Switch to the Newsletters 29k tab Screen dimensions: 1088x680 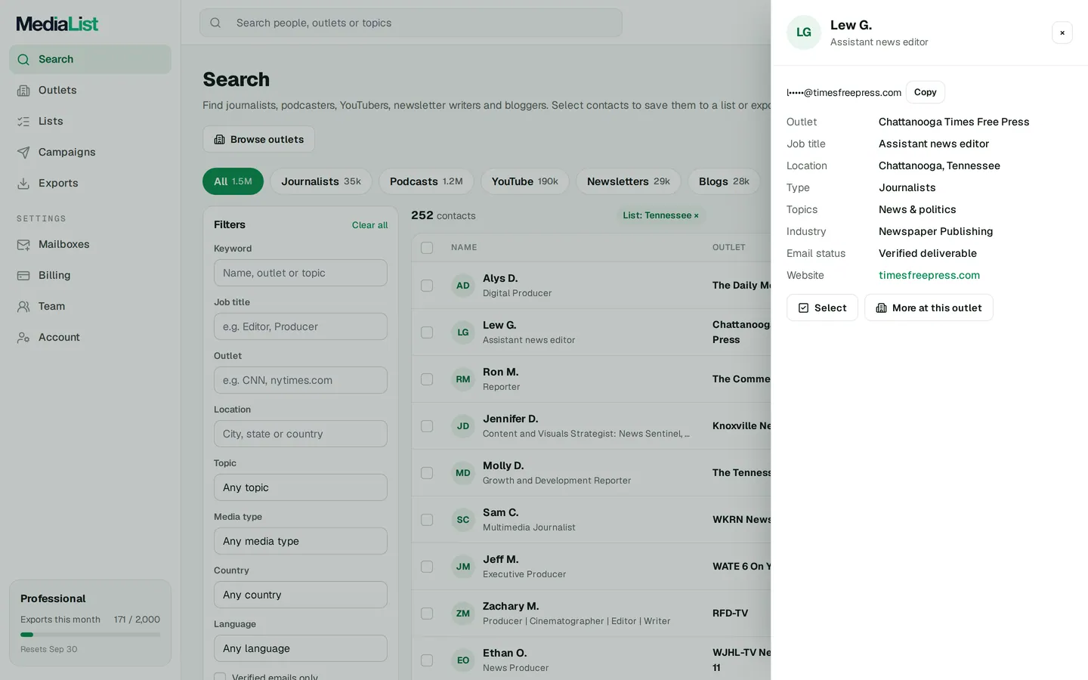629,181
